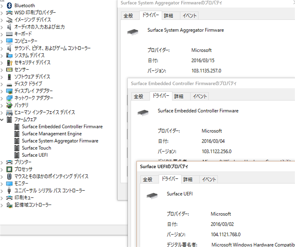Screen dimensions: 295x247
Task: Click the マウスとそのほかのポインティング デバイス mouse icon
Action: tap(9, 176)
